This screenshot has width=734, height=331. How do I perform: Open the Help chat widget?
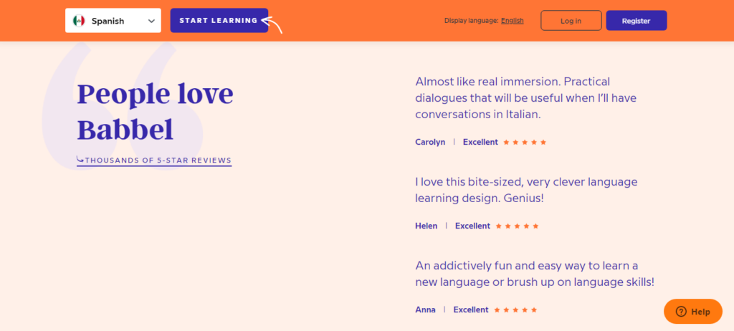coord(692,312)
